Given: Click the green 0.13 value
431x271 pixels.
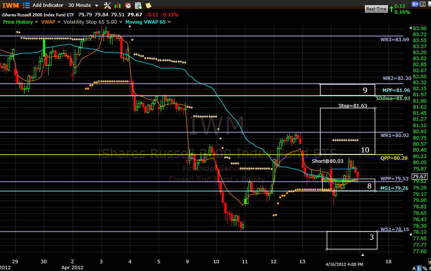Looking at the screenshot, I should coord(400,6).
